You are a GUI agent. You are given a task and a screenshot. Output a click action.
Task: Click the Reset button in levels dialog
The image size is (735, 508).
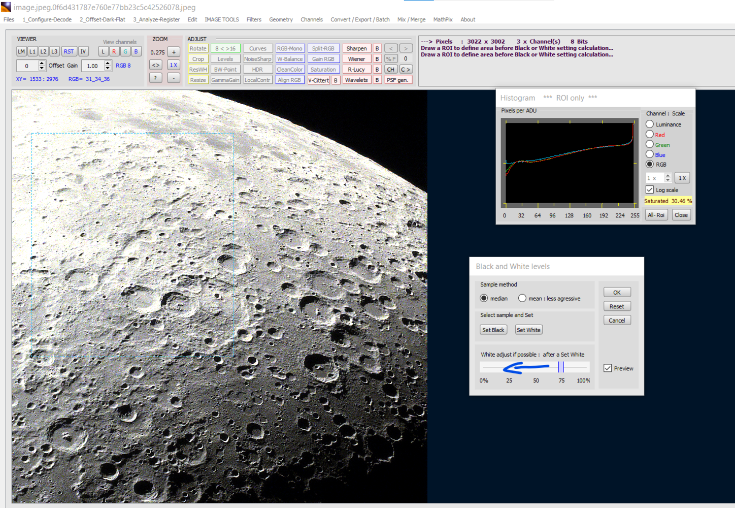pos(617,306)
